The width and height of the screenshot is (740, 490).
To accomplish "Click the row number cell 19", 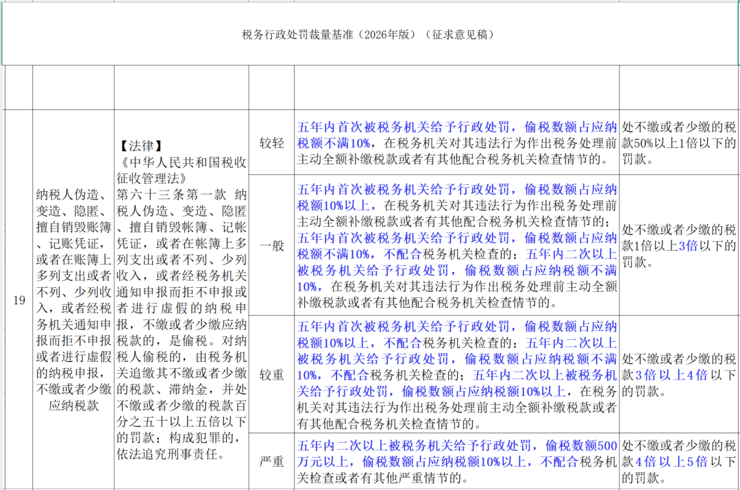I will click(x=19, y=299).
